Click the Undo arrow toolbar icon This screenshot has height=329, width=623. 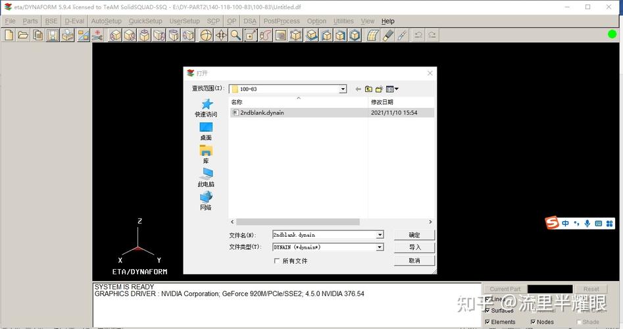pos(418,36)
